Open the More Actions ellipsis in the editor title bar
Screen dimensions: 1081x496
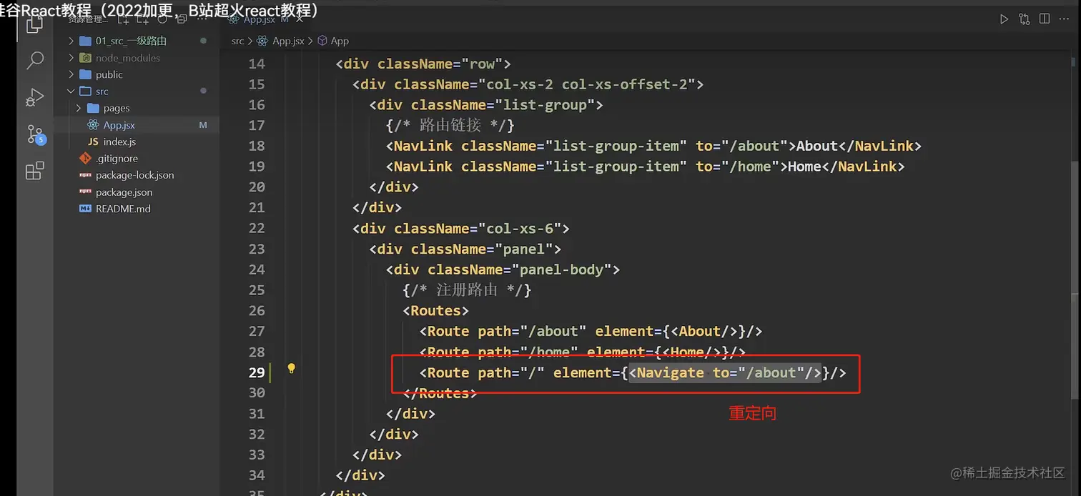(1065, 19)
